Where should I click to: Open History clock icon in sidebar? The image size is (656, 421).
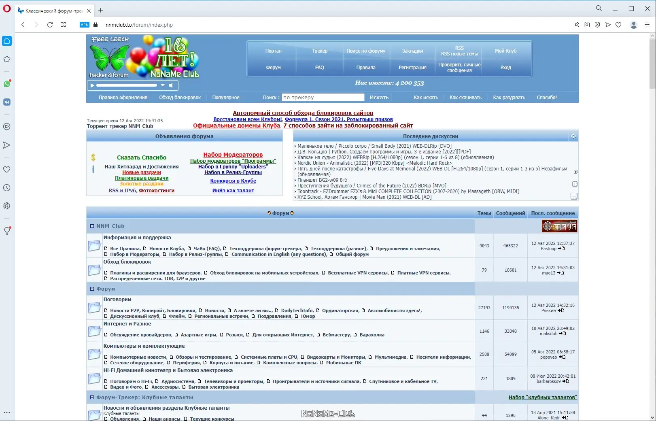coord(7,188)
